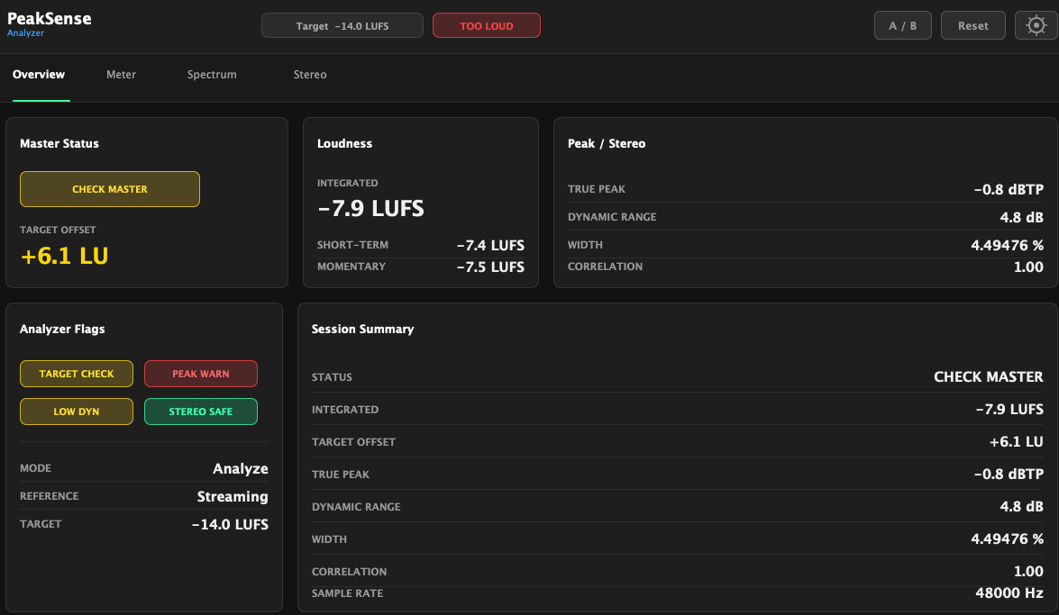Click CHECK MASTER in Session Summary
Viewport: 1059px width, 615px height.
pyautogui.click(x=988, y=376)
